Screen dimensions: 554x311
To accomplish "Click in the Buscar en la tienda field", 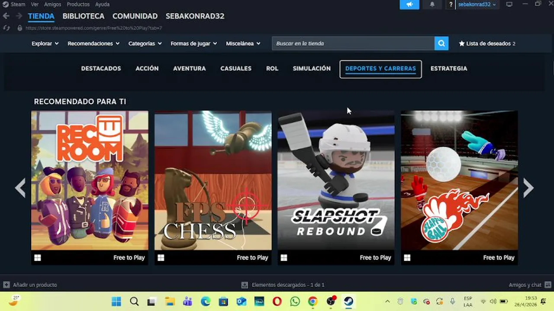I will point(353,43).
